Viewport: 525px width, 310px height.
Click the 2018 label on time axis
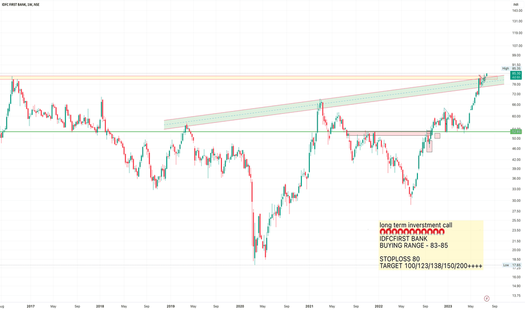[100, 306]
